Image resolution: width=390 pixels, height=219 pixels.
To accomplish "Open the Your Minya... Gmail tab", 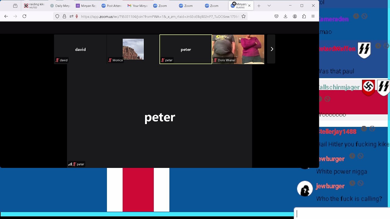I will (x=137, y=6).
